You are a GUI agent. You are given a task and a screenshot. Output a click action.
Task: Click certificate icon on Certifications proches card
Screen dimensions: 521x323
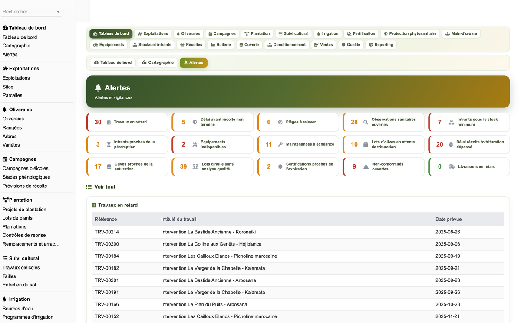pyautogui.click(x=280, y=166)
